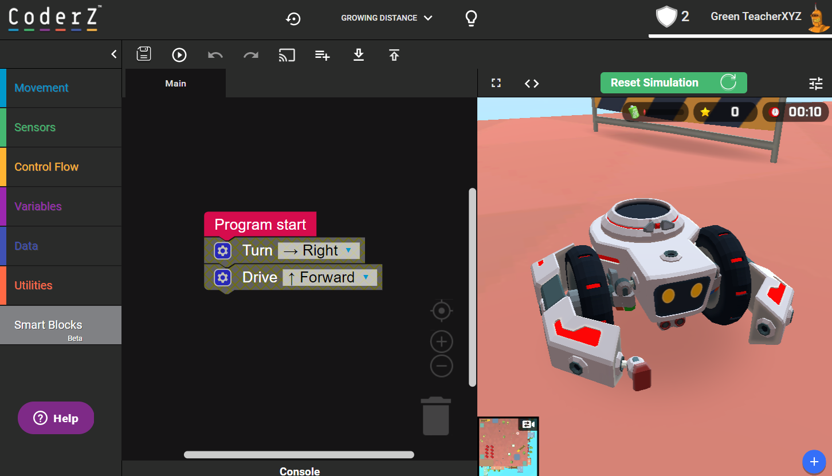Expand the Drive direction Forward dropdown
832x476 pixels.
pyautogui.click(x=329, y=277)
